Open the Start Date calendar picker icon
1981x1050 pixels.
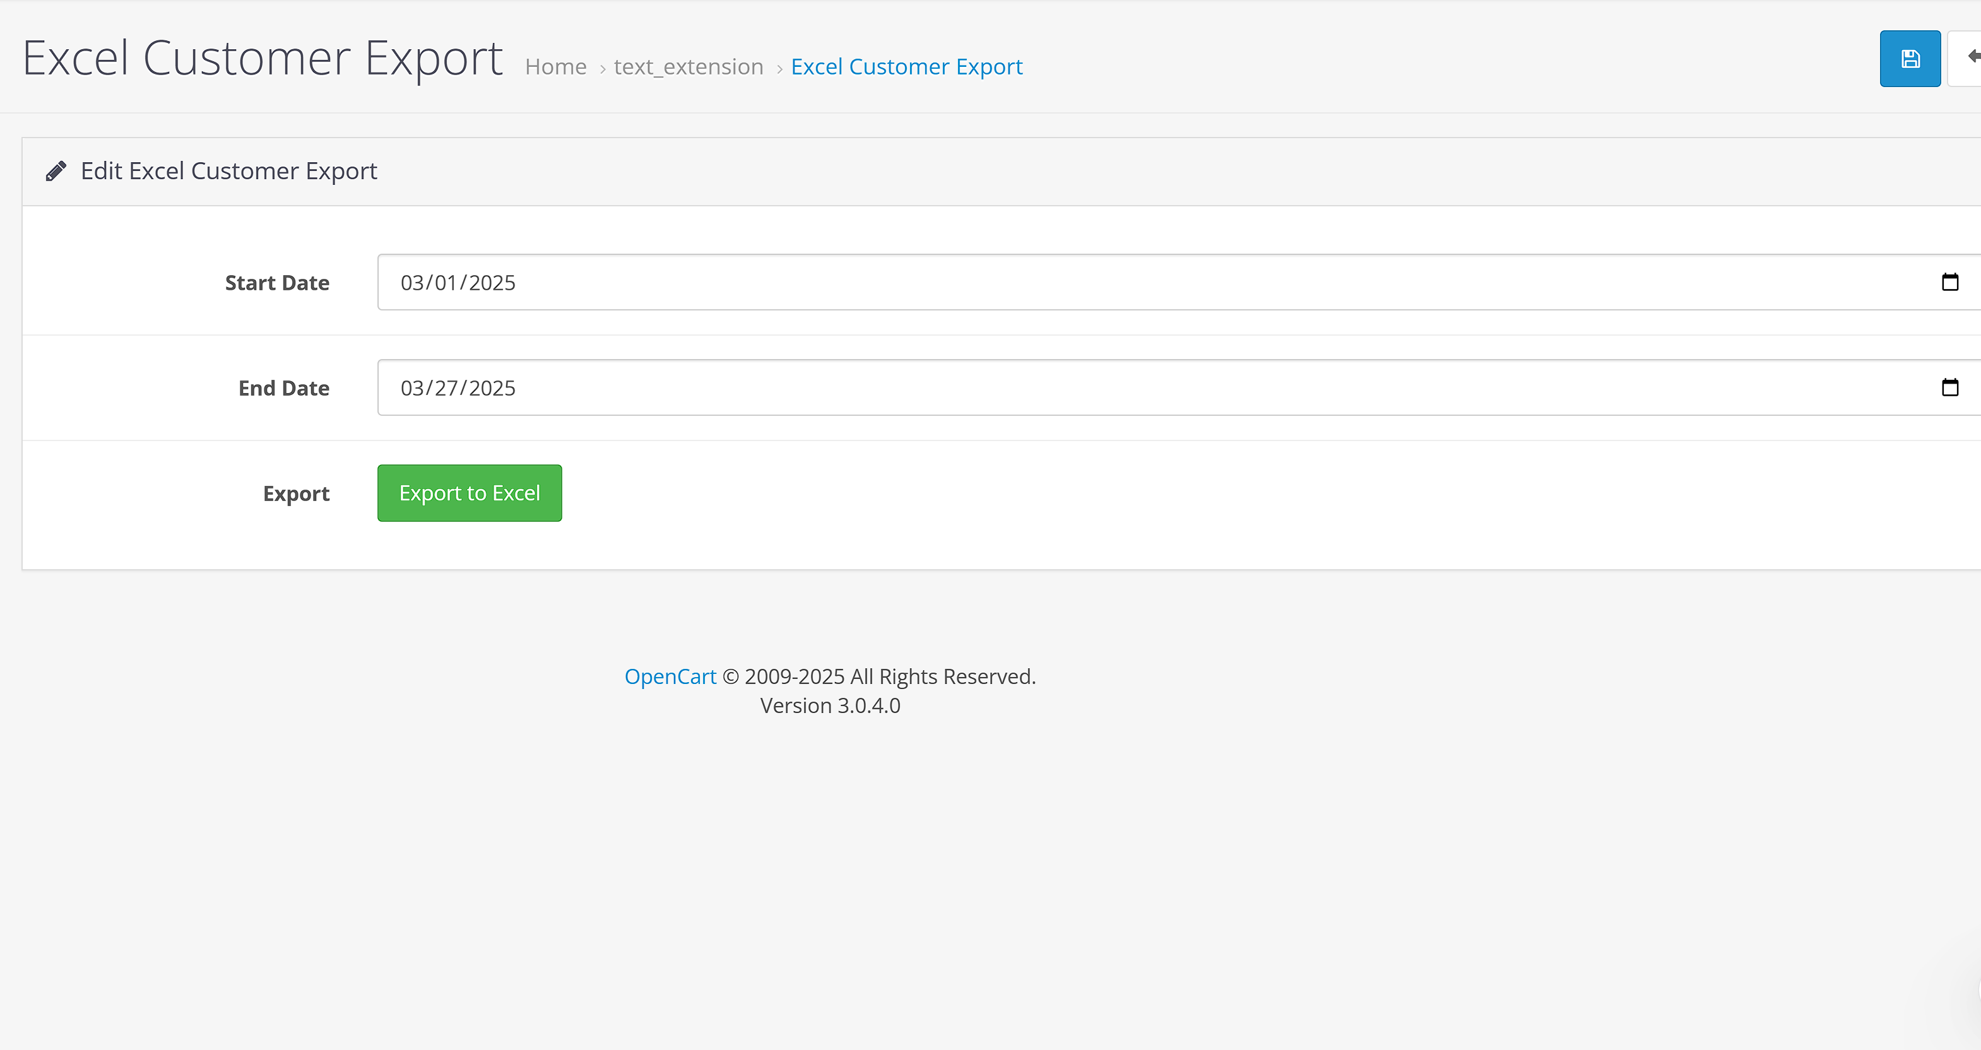tap(1949, 282)
